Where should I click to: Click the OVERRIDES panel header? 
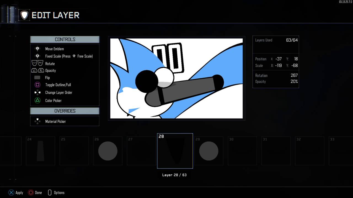pos(65,111)
